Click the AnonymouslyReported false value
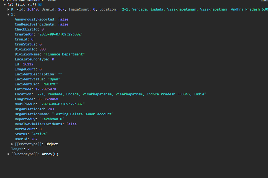This screenshot has height=178, width=268. coord(63,19)
